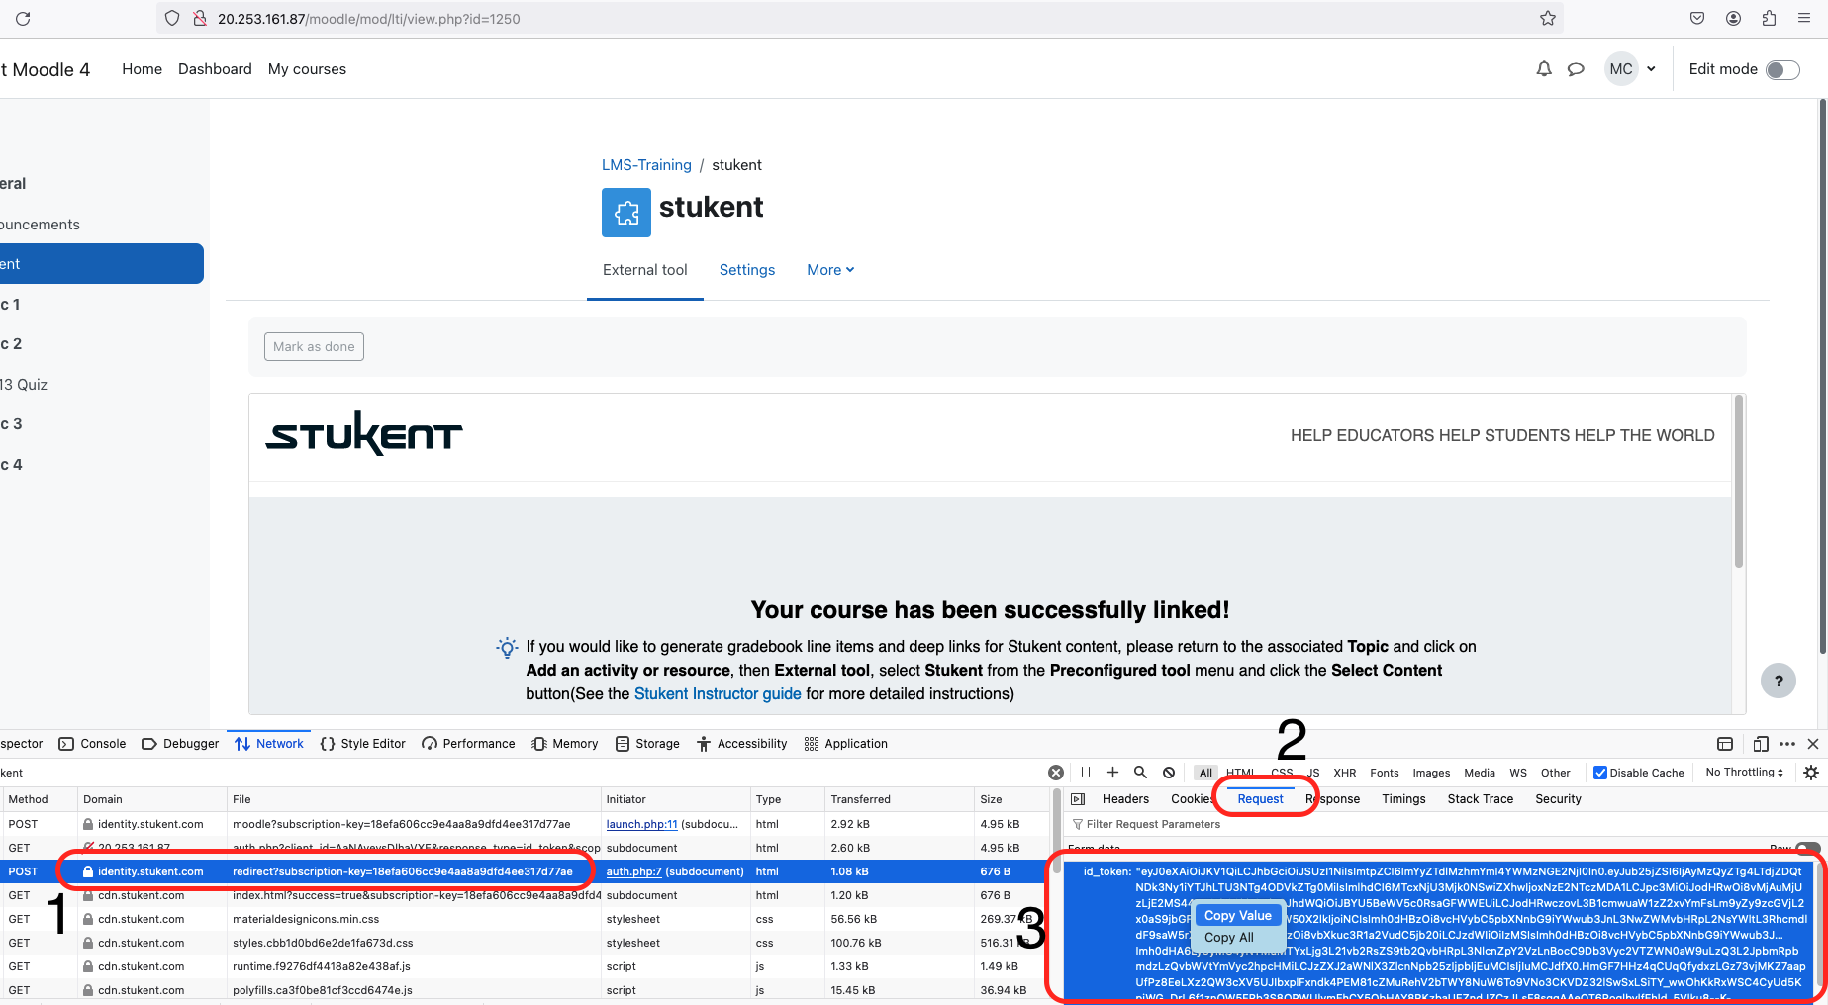Image resolution: width=1828 pixels, height=1005 pixels.
Task: Open the Pocket save icon in the browser toolbar
Action: [1697, 18]
